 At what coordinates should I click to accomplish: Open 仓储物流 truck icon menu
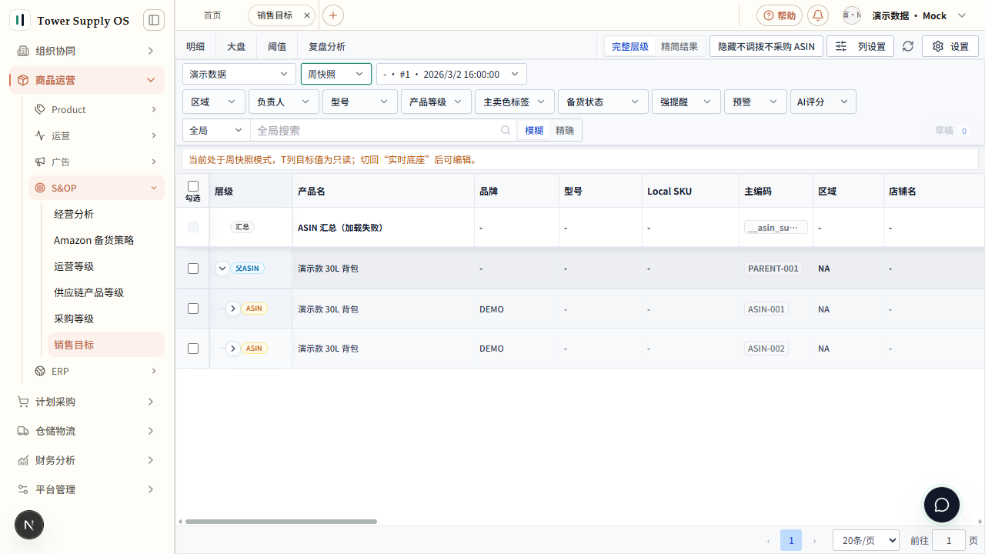tap(87, 431)
